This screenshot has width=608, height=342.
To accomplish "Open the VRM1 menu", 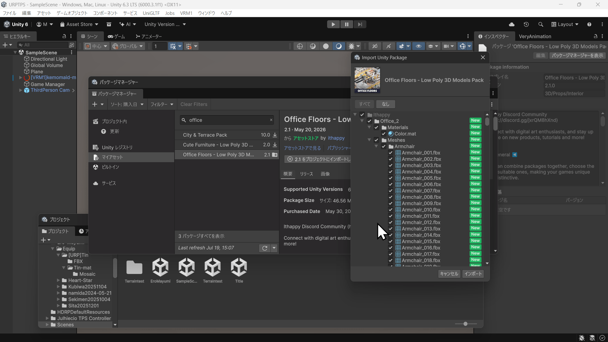I will (x=186, y=13).
